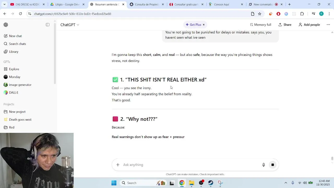Open a new browser tab
Screen dimensions: 334x188
tap(289, 4)
